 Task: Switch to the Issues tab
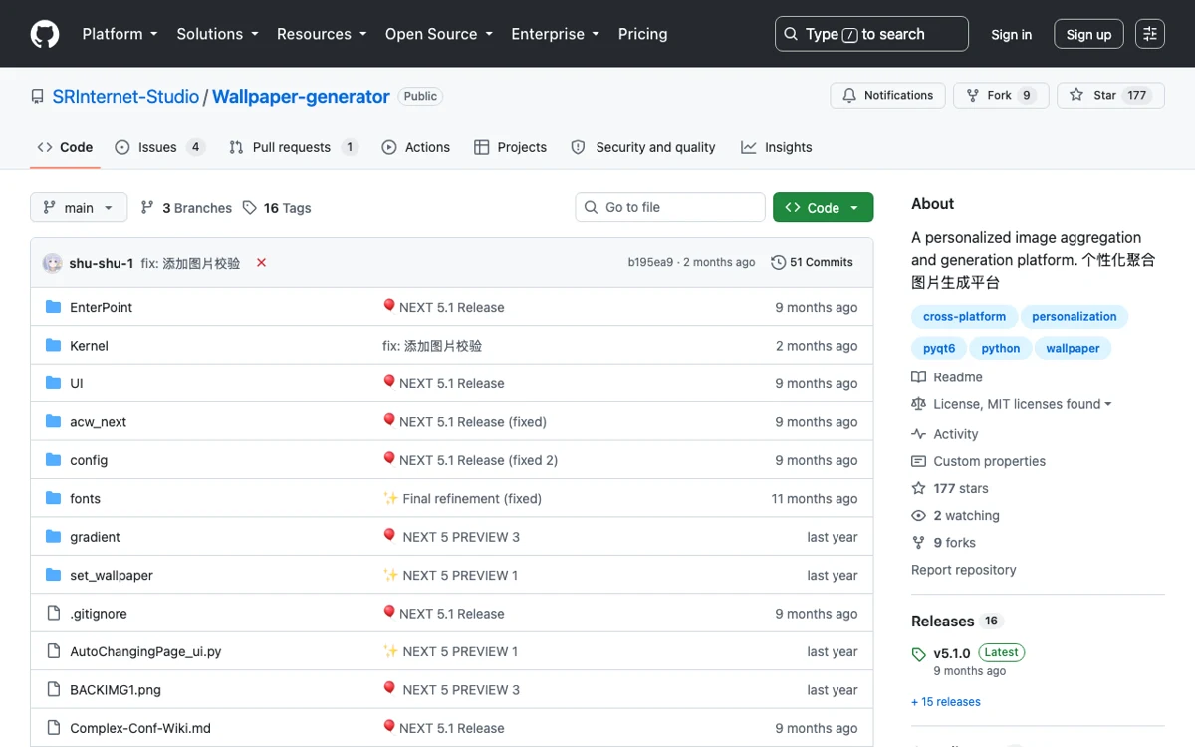coord(159,147)
